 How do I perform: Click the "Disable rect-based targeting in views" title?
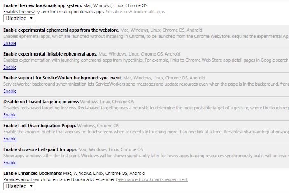point(41,102)
